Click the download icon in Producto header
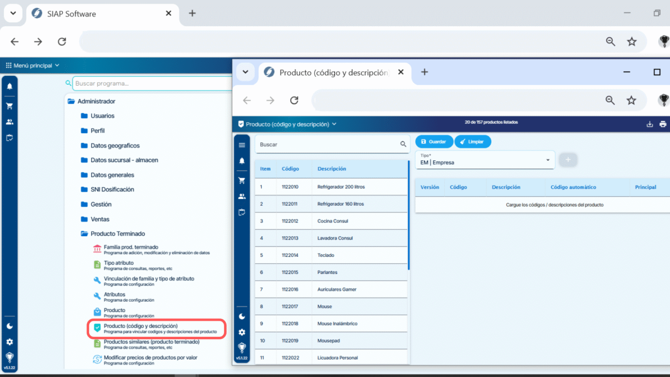Screen dimensions: 670x377 (x=649, y=124)
